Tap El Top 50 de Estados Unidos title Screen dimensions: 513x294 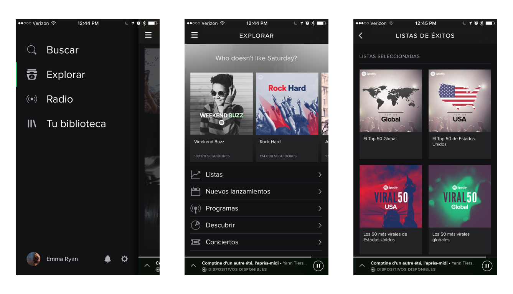click(x=454, y=141)
